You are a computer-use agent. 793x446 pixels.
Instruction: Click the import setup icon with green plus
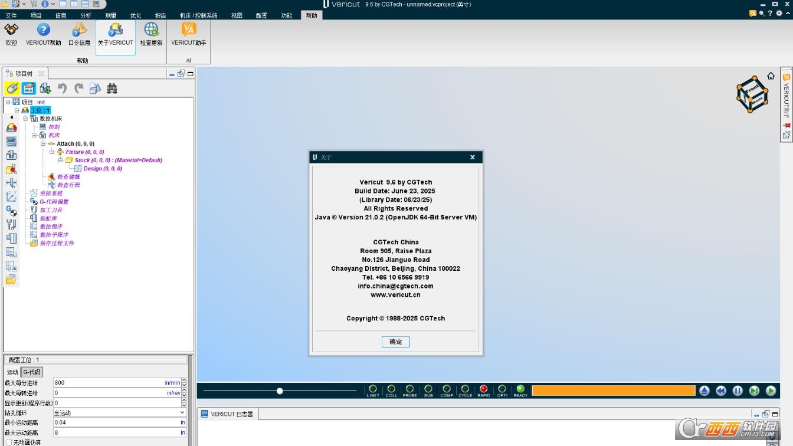pos(45,88)
